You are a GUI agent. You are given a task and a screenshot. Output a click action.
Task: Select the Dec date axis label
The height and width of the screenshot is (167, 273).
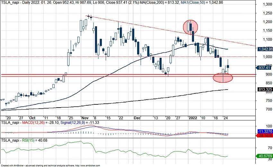click(x=137, y=118)
